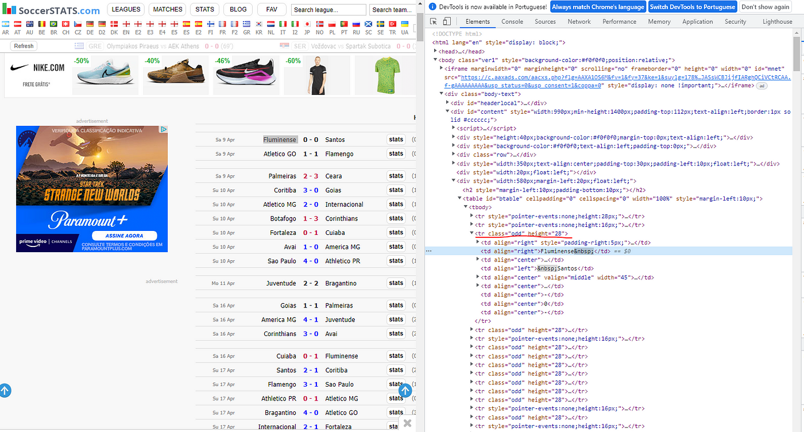804x432 pixels.
Task: Collapse the <body class="ver1"> node
Action: pos(436,60)
